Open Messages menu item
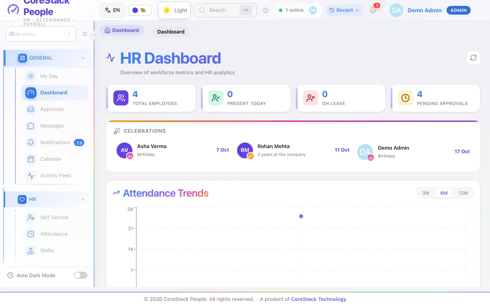Viewport: 490px width, 306px height. tap(55, 126)
